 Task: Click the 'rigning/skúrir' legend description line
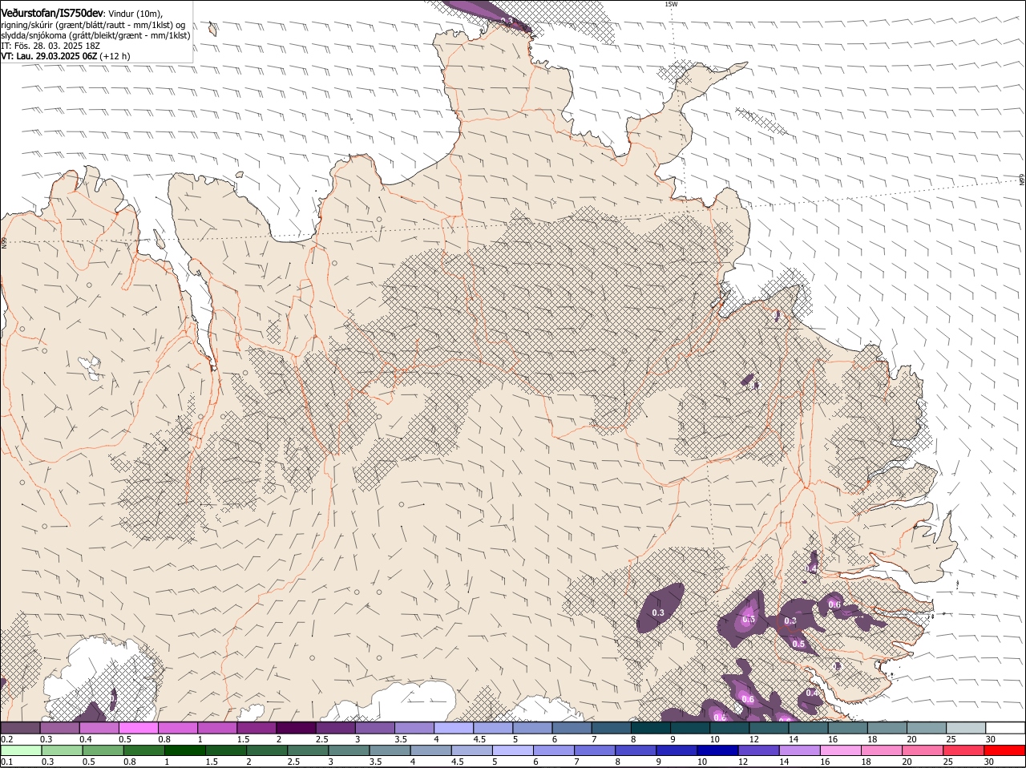click(95, 25)
